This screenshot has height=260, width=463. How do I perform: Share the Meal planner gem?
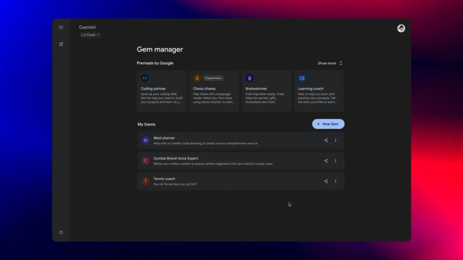pyautogui.click(x=326, y=140)
